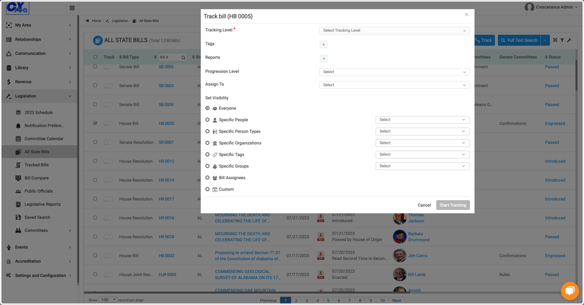Image resolution: width=584 pixels, height=305 pixels.
Task: Click the 2023 Schedule calendar icon
Action: pos(18,113)
